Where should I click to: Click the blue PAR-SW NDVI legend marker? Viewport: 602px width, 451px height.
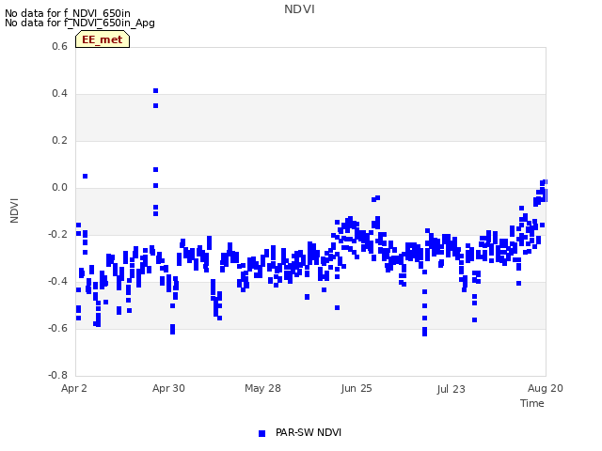pos(261,433)
